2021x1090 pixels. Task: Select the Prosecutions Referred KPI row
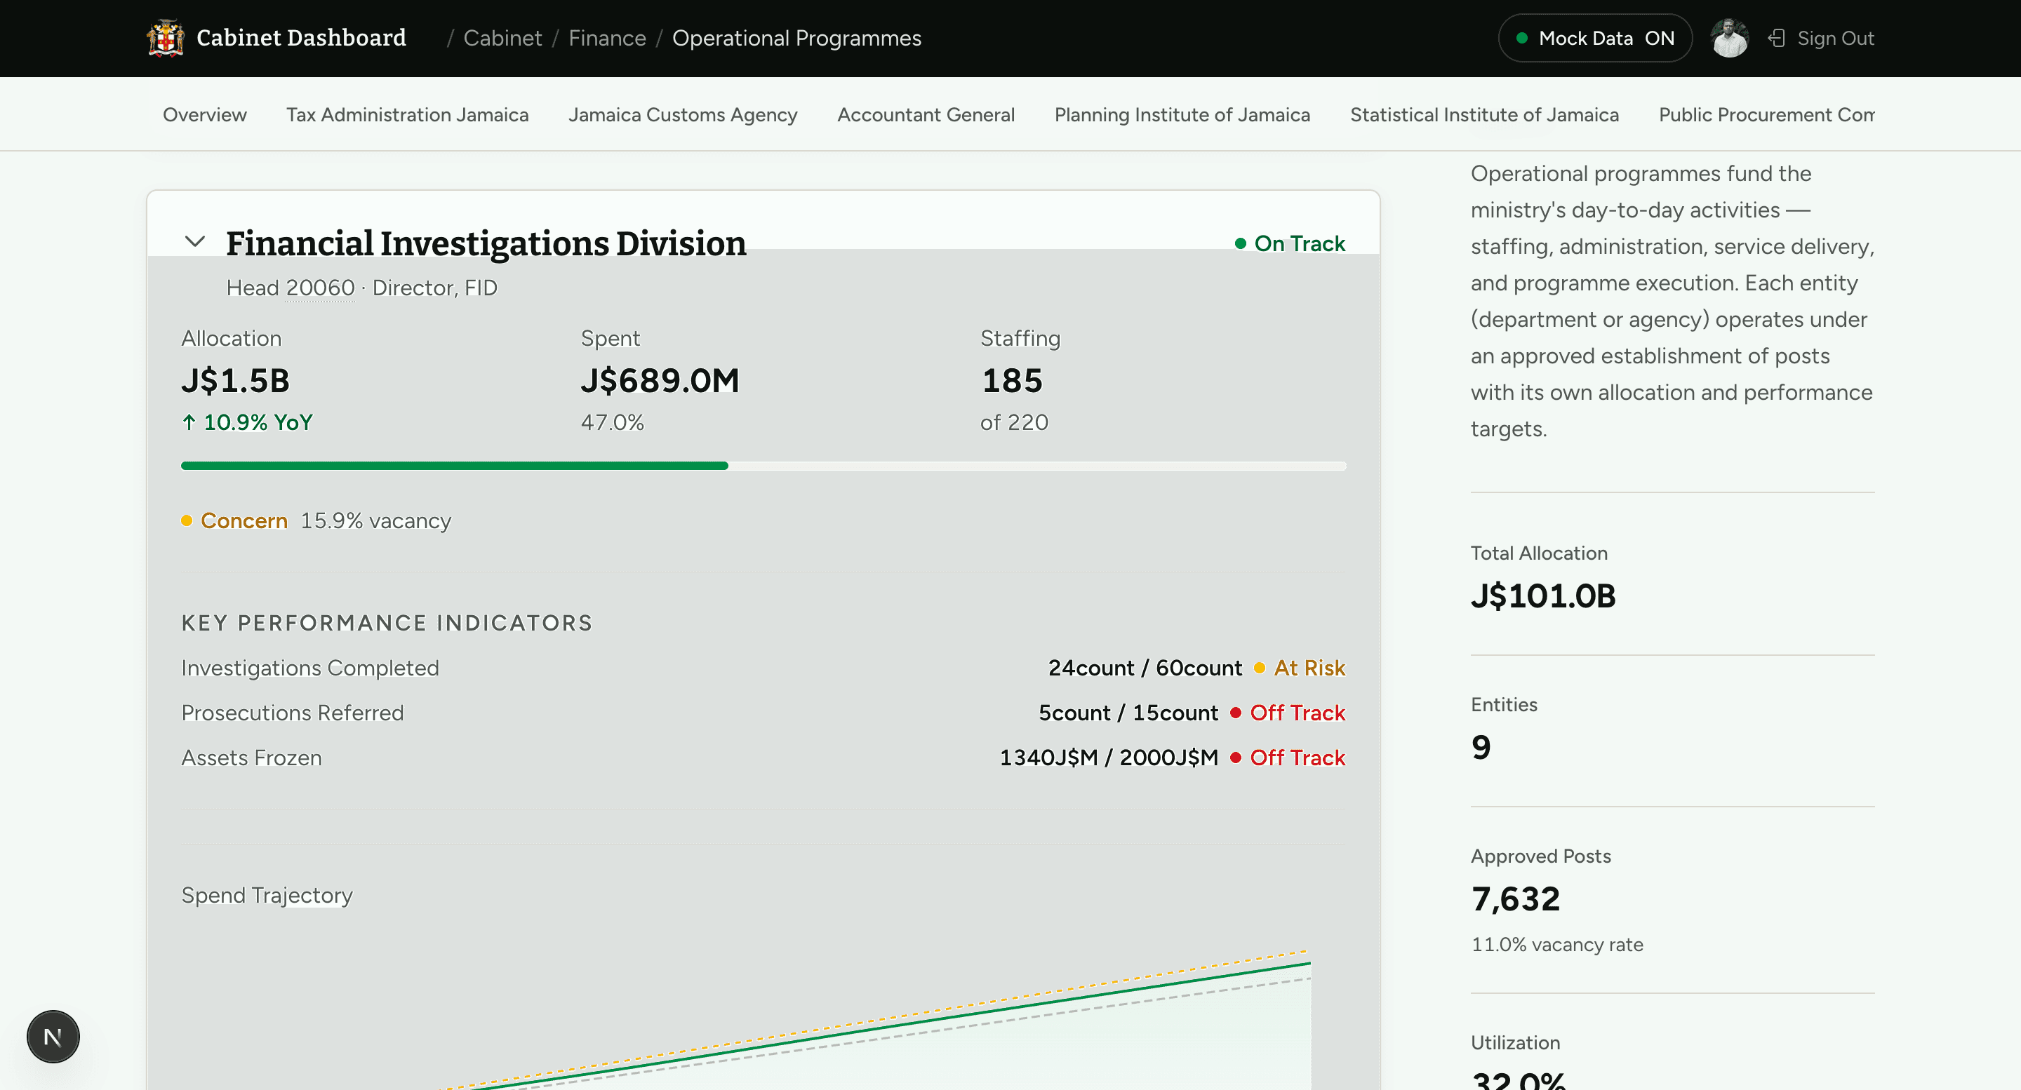(x=763, y=712)
